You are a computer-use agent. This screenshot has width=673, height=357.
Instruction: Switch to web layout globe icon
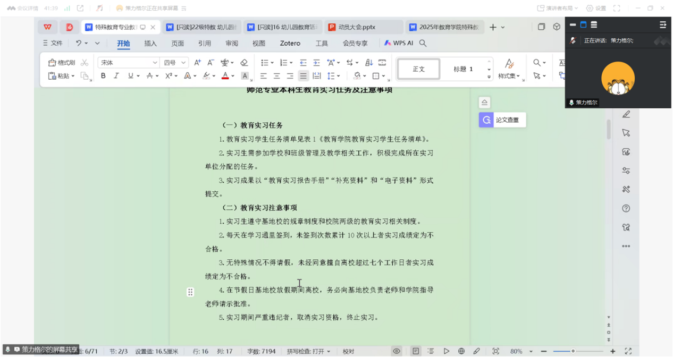[x=461, y=351]
